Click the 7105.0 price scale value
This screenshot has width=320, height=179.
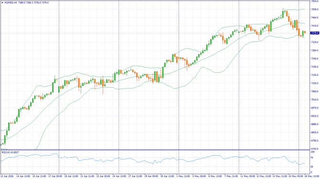point(315,83)
